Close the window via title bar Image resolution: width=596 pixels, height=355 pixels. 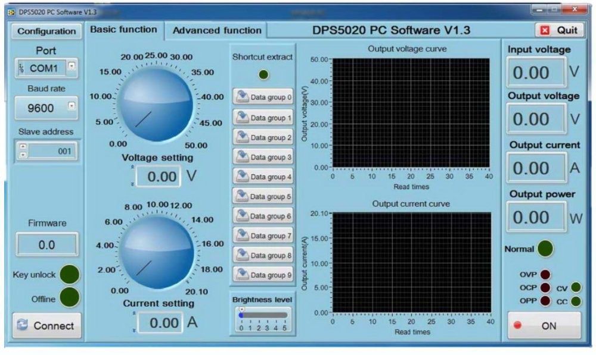(575, 10)
